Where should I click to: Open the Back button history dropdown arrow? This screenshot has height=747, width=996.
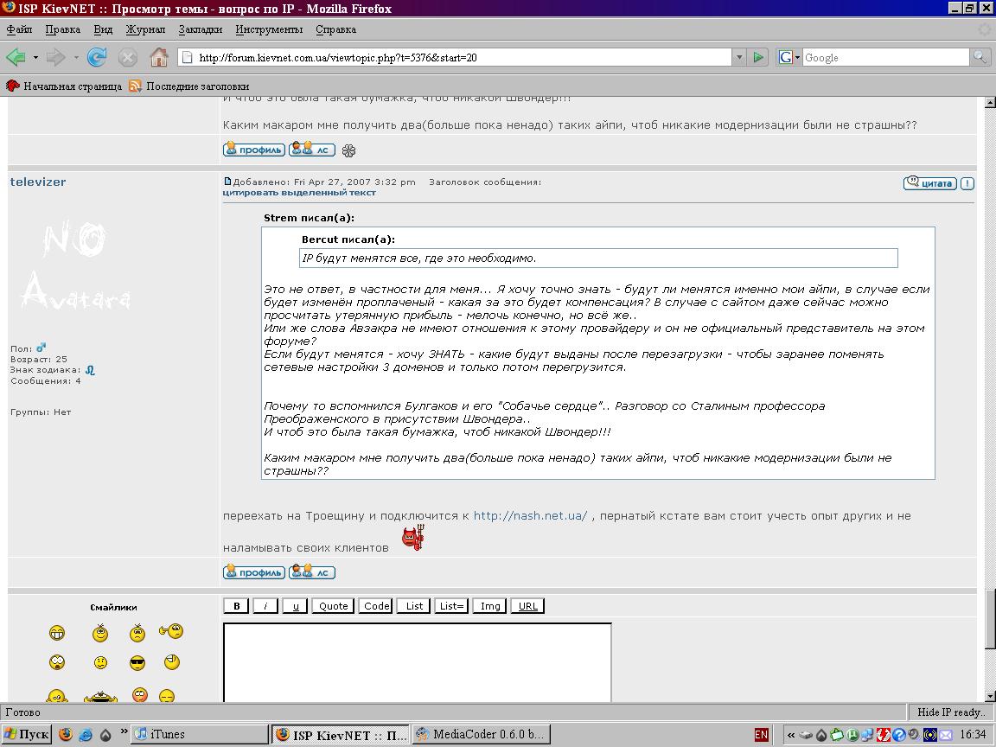(35, 58)
